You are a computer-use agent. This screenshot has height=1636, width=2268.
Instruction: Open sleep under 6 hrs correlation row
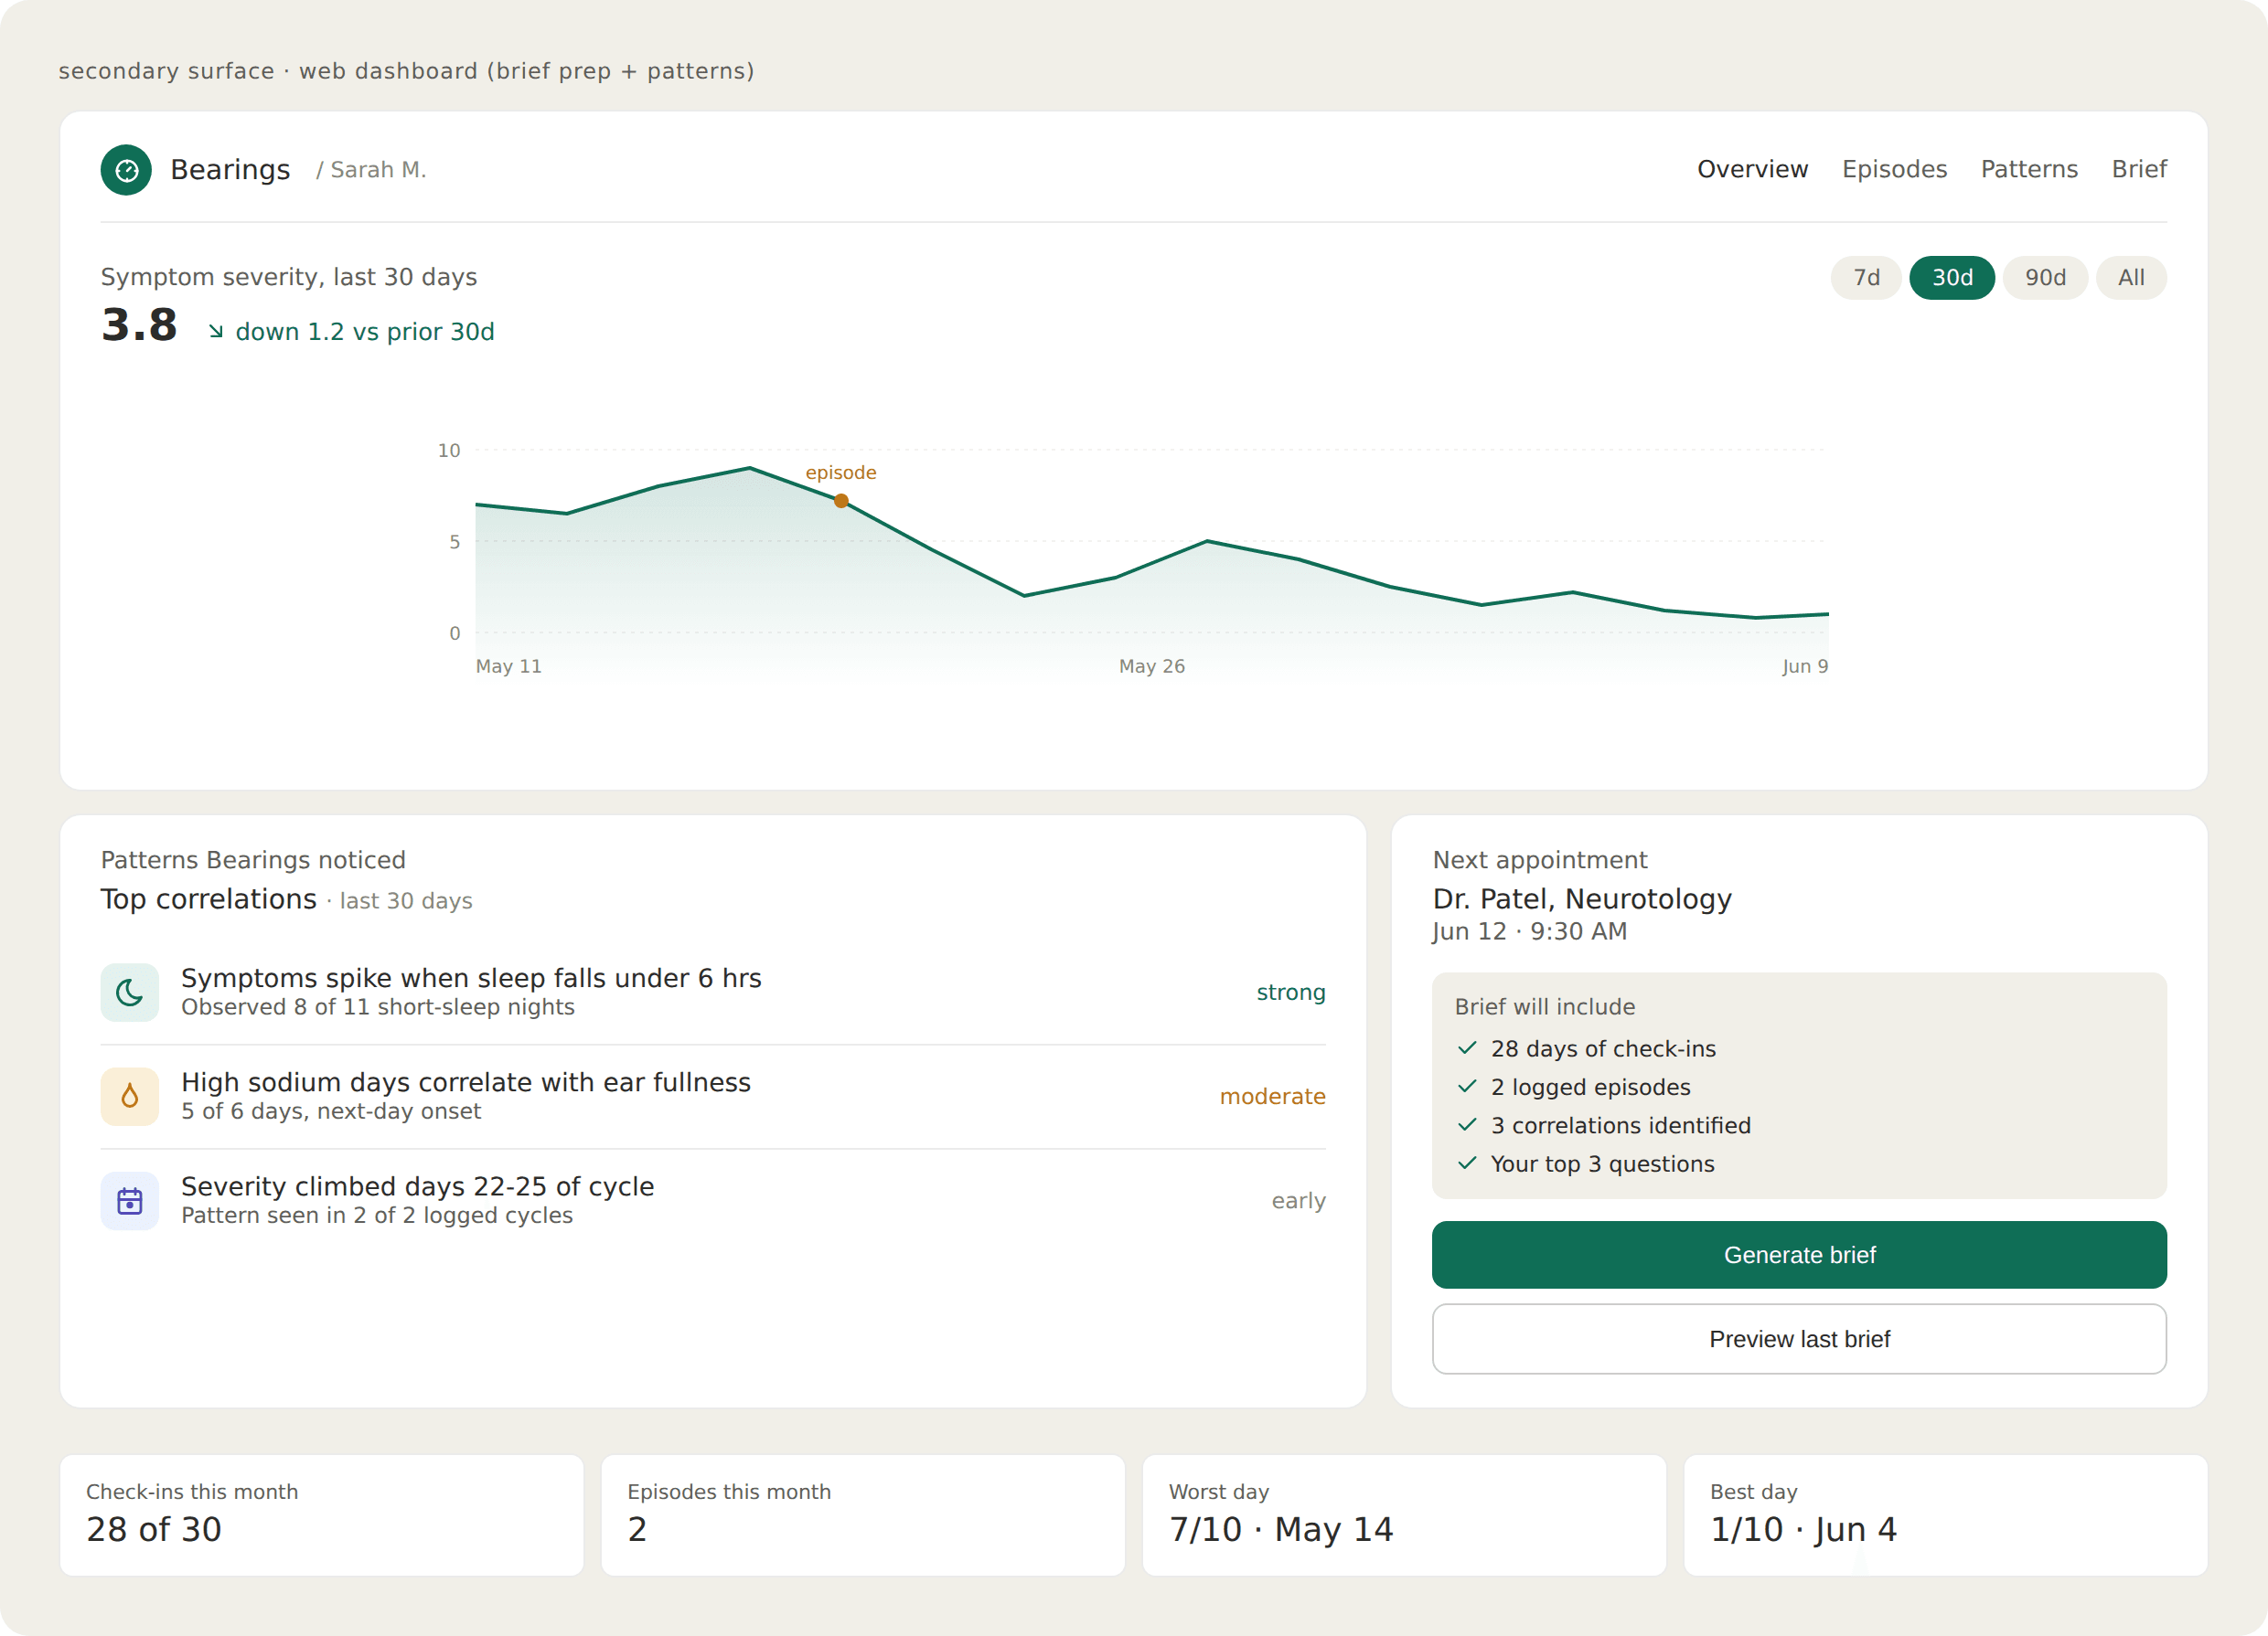click(x=713, y=993)
